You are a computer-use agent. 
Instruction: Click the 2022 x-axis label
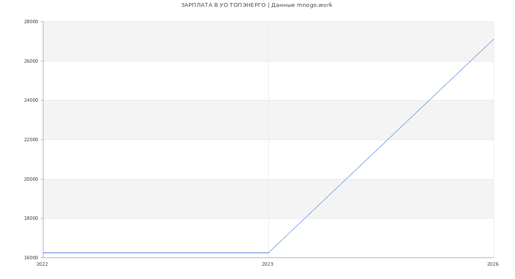42,264
